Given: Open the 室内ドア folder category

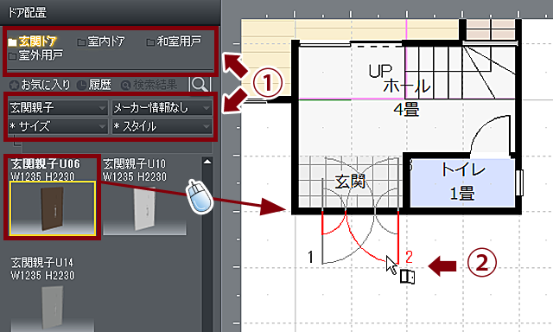Looking at the screenshot, I should tap(101, 41).
